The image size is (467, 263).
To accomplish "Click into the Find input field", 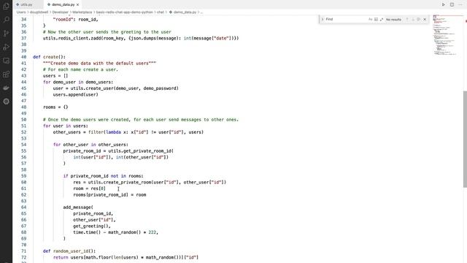I will point(345,20).
